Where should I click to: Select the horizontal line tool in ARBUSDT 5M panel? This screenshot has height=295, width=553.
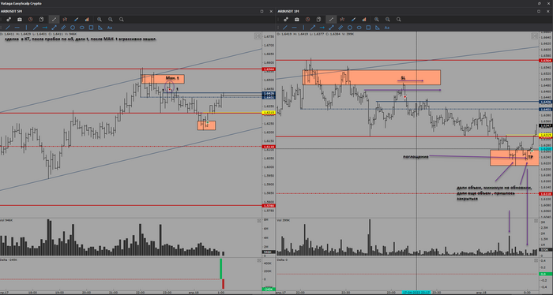click(x=17, y=28)
